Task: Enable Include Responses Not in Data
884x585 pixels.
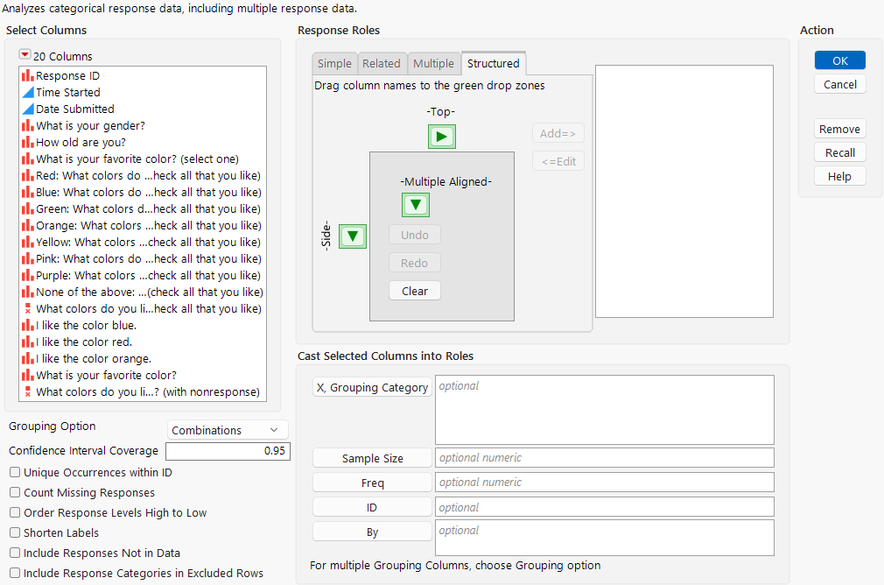Action: tap(13, 552)
